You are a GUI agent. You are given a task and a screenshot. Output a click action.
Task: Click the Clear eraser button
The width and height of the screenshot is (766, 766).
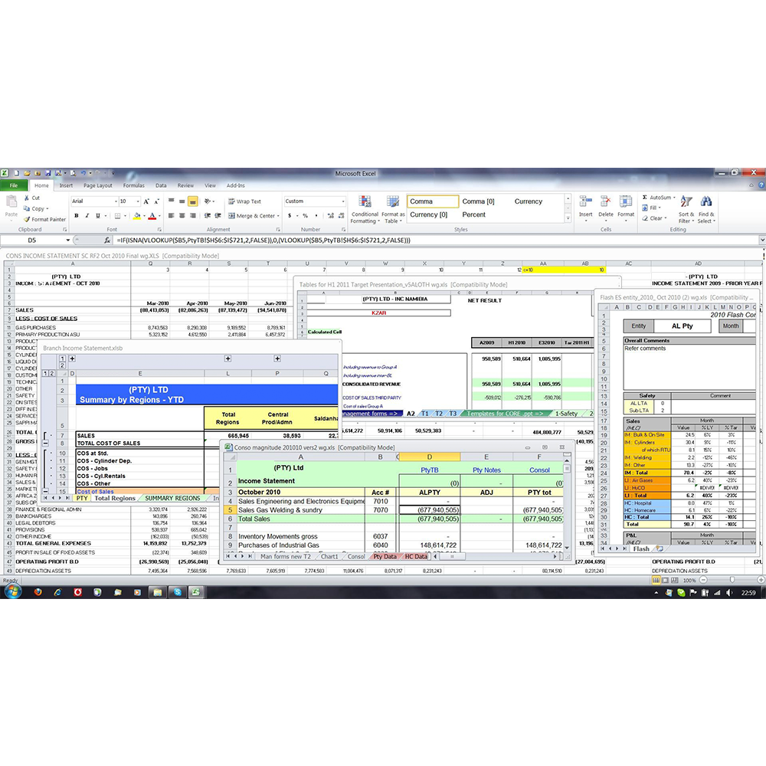click(653, 218)
